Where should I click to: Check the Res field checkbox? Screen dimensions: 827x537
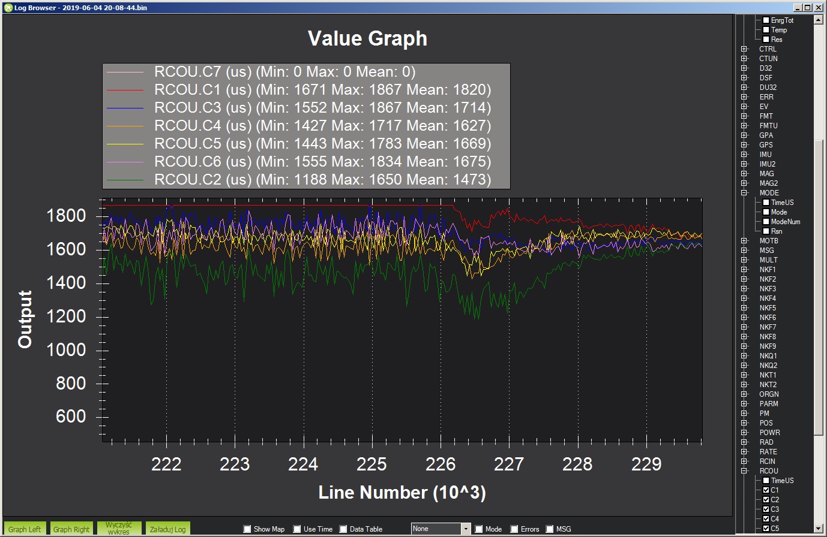766,39
